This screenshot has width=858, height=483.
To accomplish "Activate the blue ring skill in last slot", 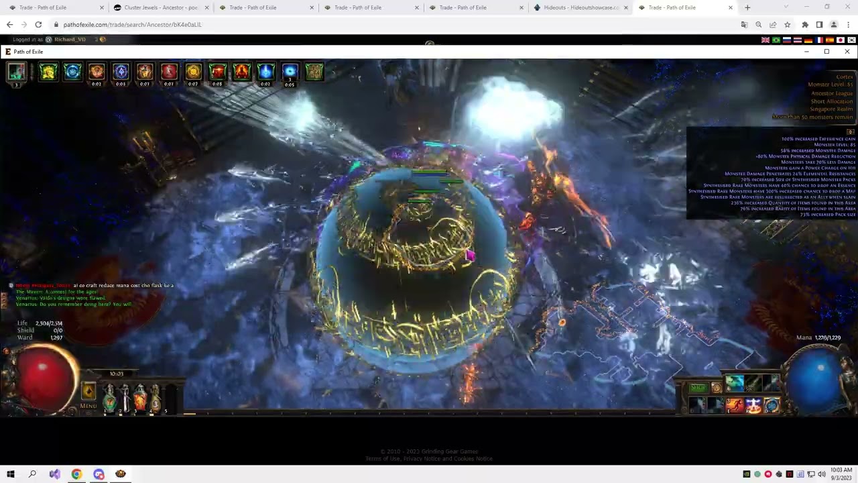I will pyautogui.click(x=772, y=405).
